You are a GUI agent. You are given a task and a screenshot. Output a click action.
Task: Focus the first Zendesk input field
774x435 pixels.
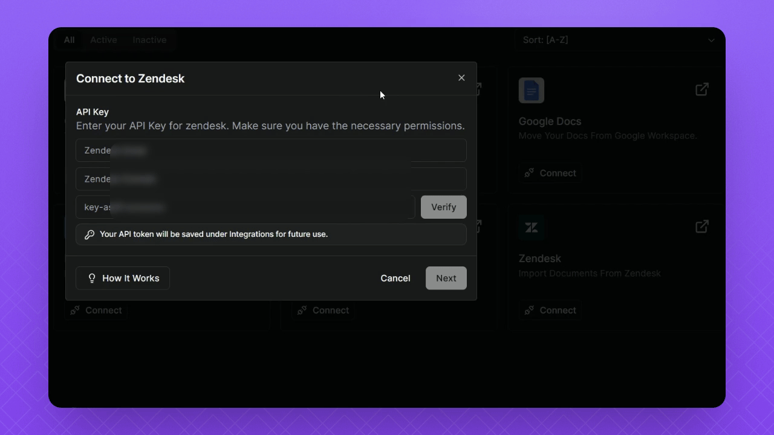(271, 150)
